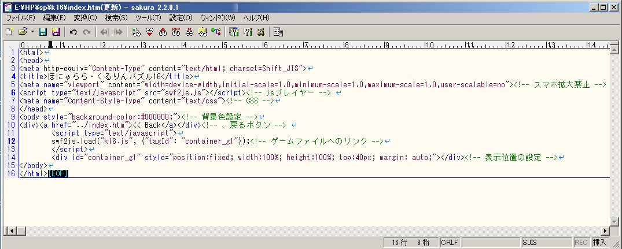Viewport: 622px width, 249px height.
Task: Open the ウィンドウ(W) menu
Action: (218, 18)
